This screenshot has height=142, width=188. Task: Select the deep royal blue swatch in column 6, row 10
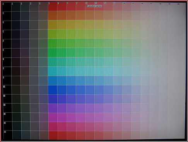(53, 90)
